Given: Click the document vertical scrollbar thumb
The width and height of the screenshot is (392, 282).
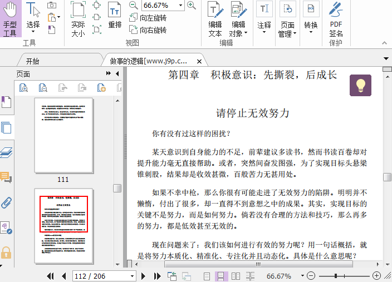Looking at the screenshot, I should tap(387, 177).
